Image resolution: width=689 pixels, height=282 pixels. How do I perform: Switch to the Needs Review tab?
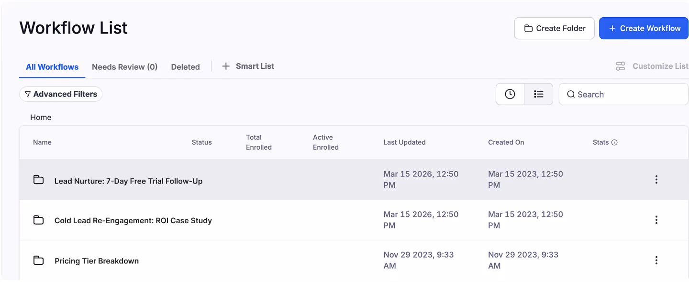point(124,67)
